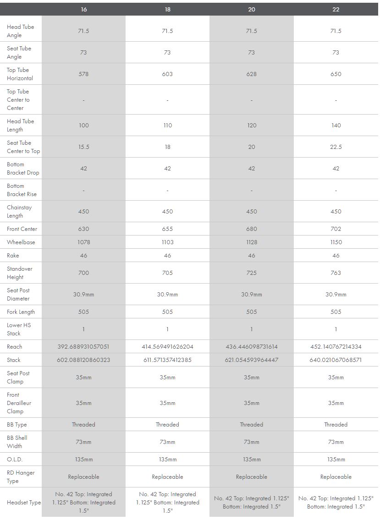This screenshot has width=380, height=520.
Task: Click the size 18 column header
Action: pyautogui.click(x=167, y=9)
